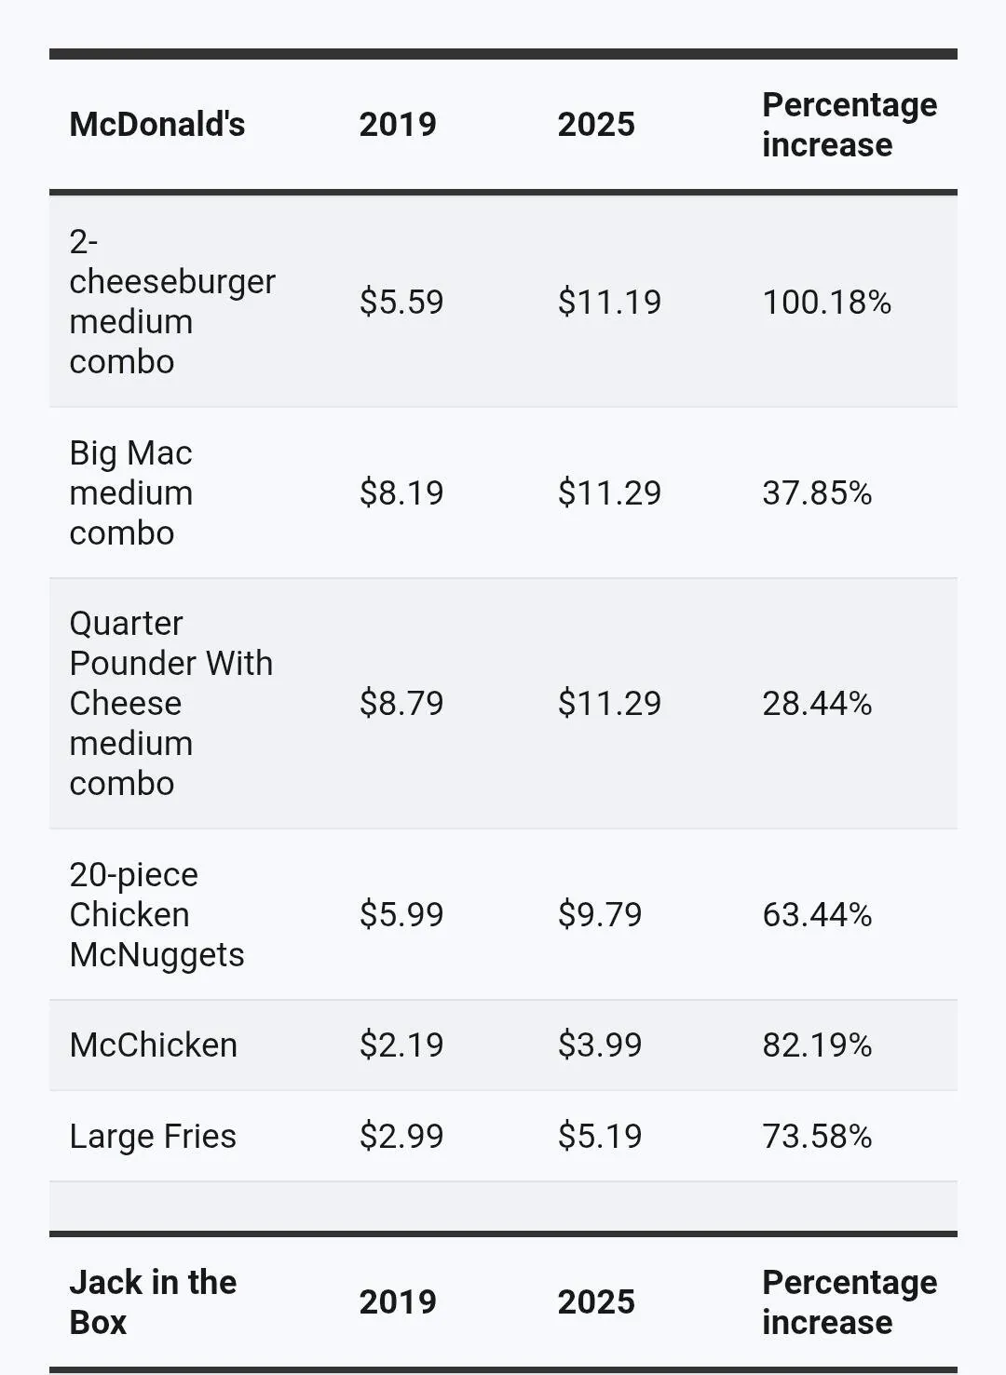The width and height of the screenshot is (1006, 1375).
Task: Select the Jack in the Box header
Action: click(x=153, y=1301)
